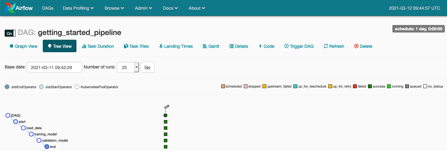Open the DAGs link in navbar
Image resolution: width=447 pixels, height=151 pixels.
(x=48, y=8)
